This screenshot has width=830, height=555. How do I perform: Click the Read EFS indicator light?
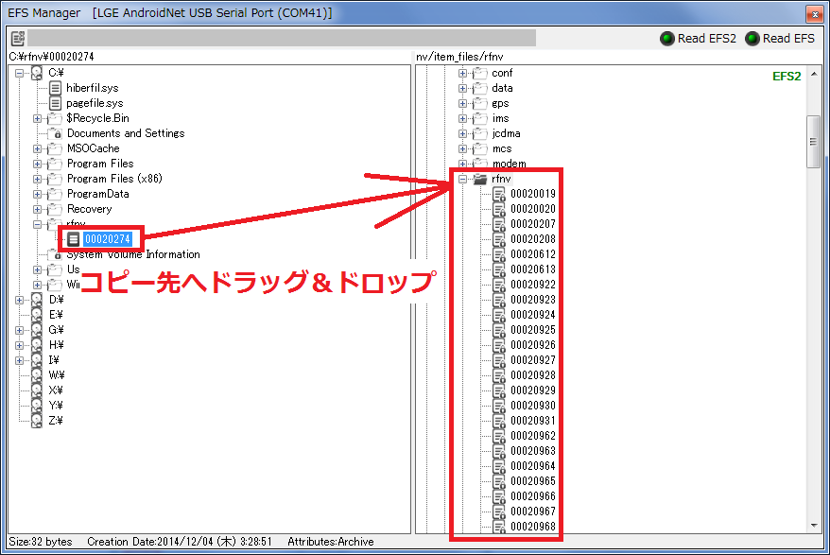(754, 38)
